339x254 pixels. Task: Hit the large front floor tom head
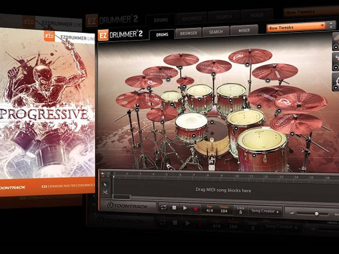(x=262, y=139)
